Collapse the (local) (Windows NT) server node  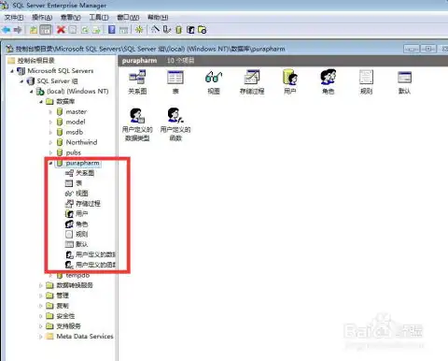(x=31, y=92)
